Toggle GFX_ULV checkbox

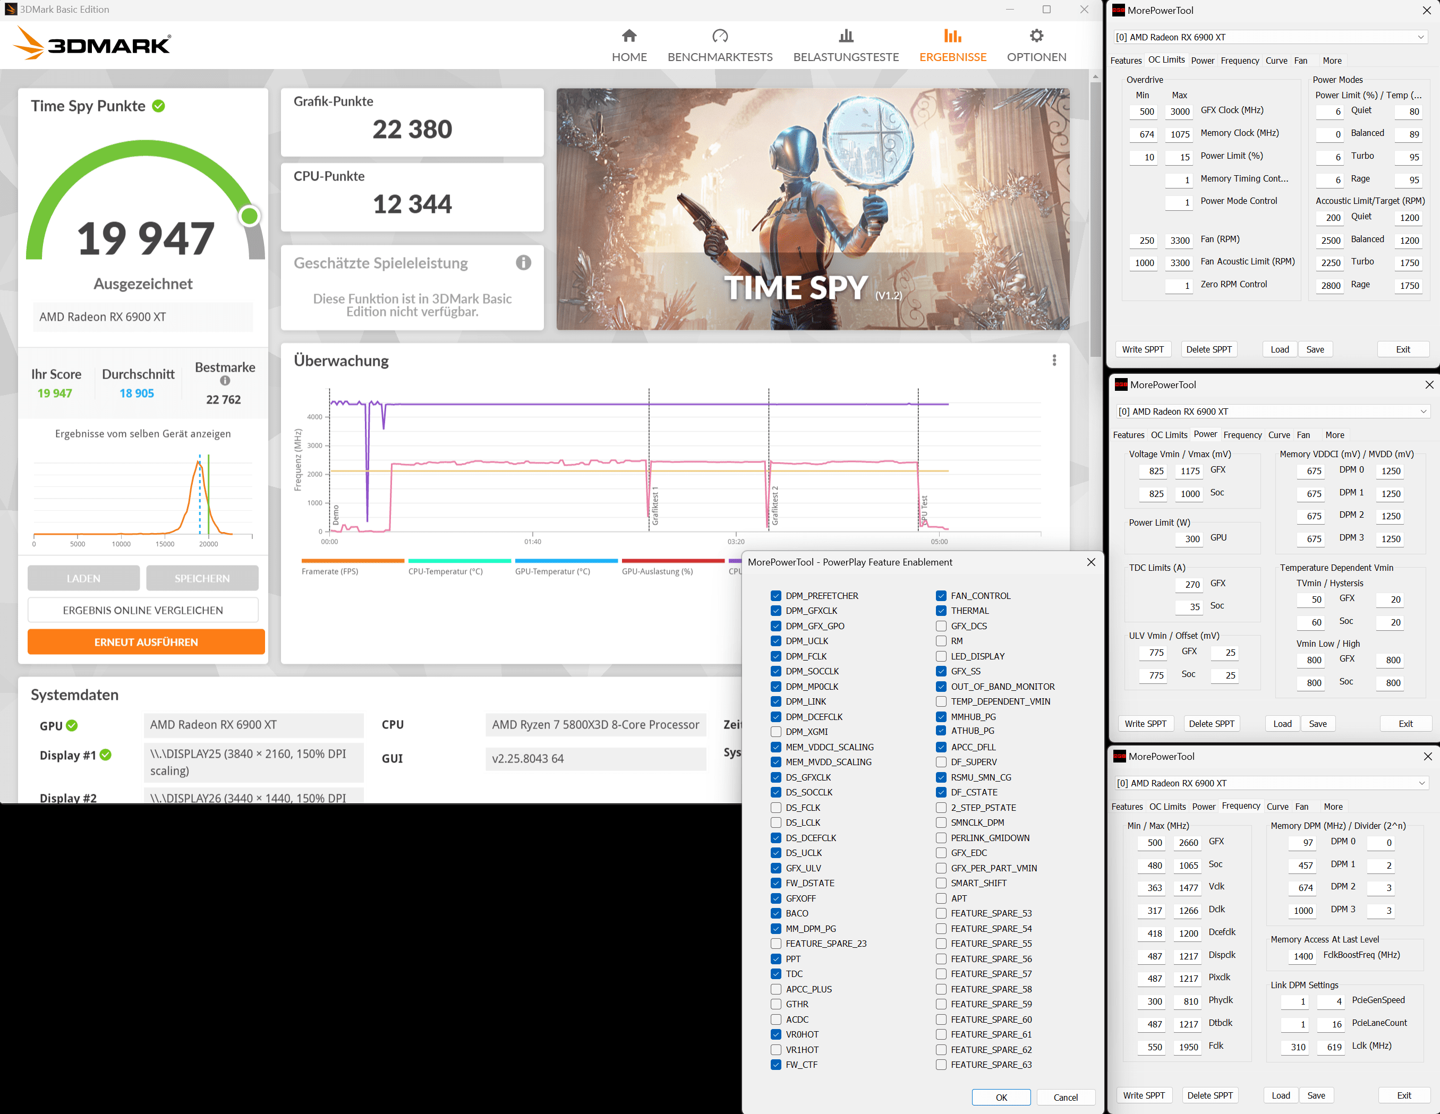776,868
